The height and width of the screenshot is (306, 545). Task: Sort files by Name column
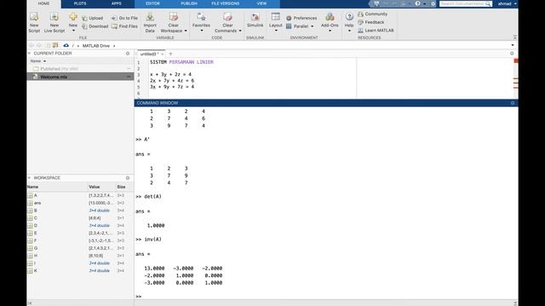37,61
